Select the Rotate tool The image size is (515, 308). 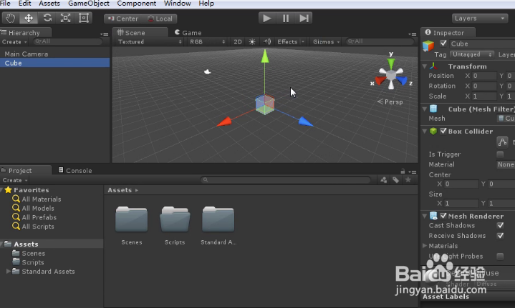47,18
